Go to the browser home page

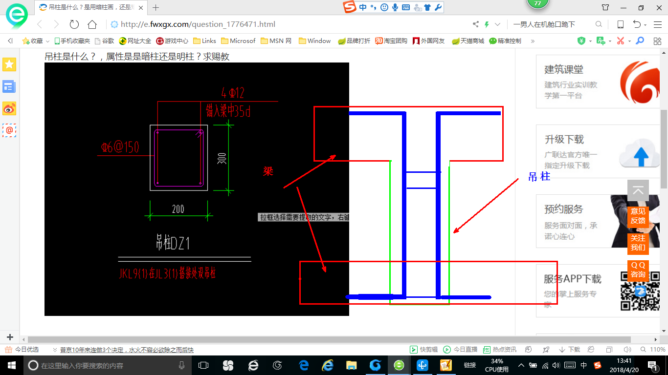(92, 24)
